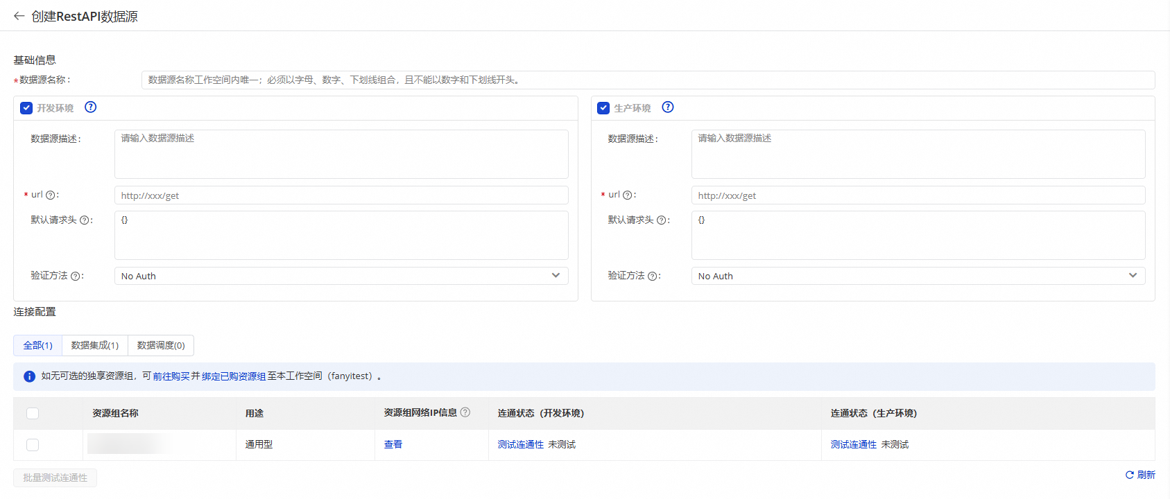The width and height of the screenshot is (1170, 499).
Task: Show the 验证方法 help tip in 开发环境
Action: click(x=76, y=276)
